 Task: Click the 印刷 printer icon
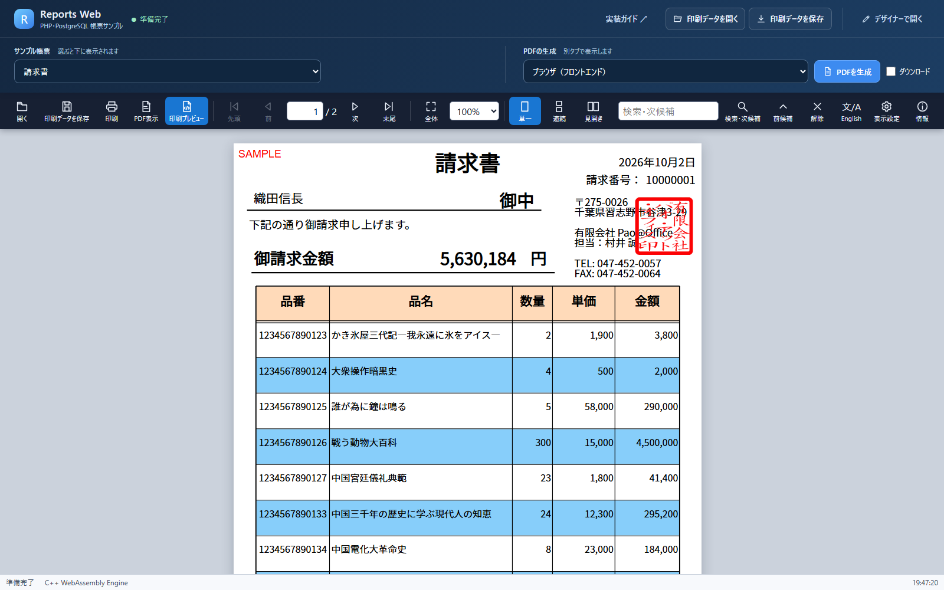click(x=112, y=111)
